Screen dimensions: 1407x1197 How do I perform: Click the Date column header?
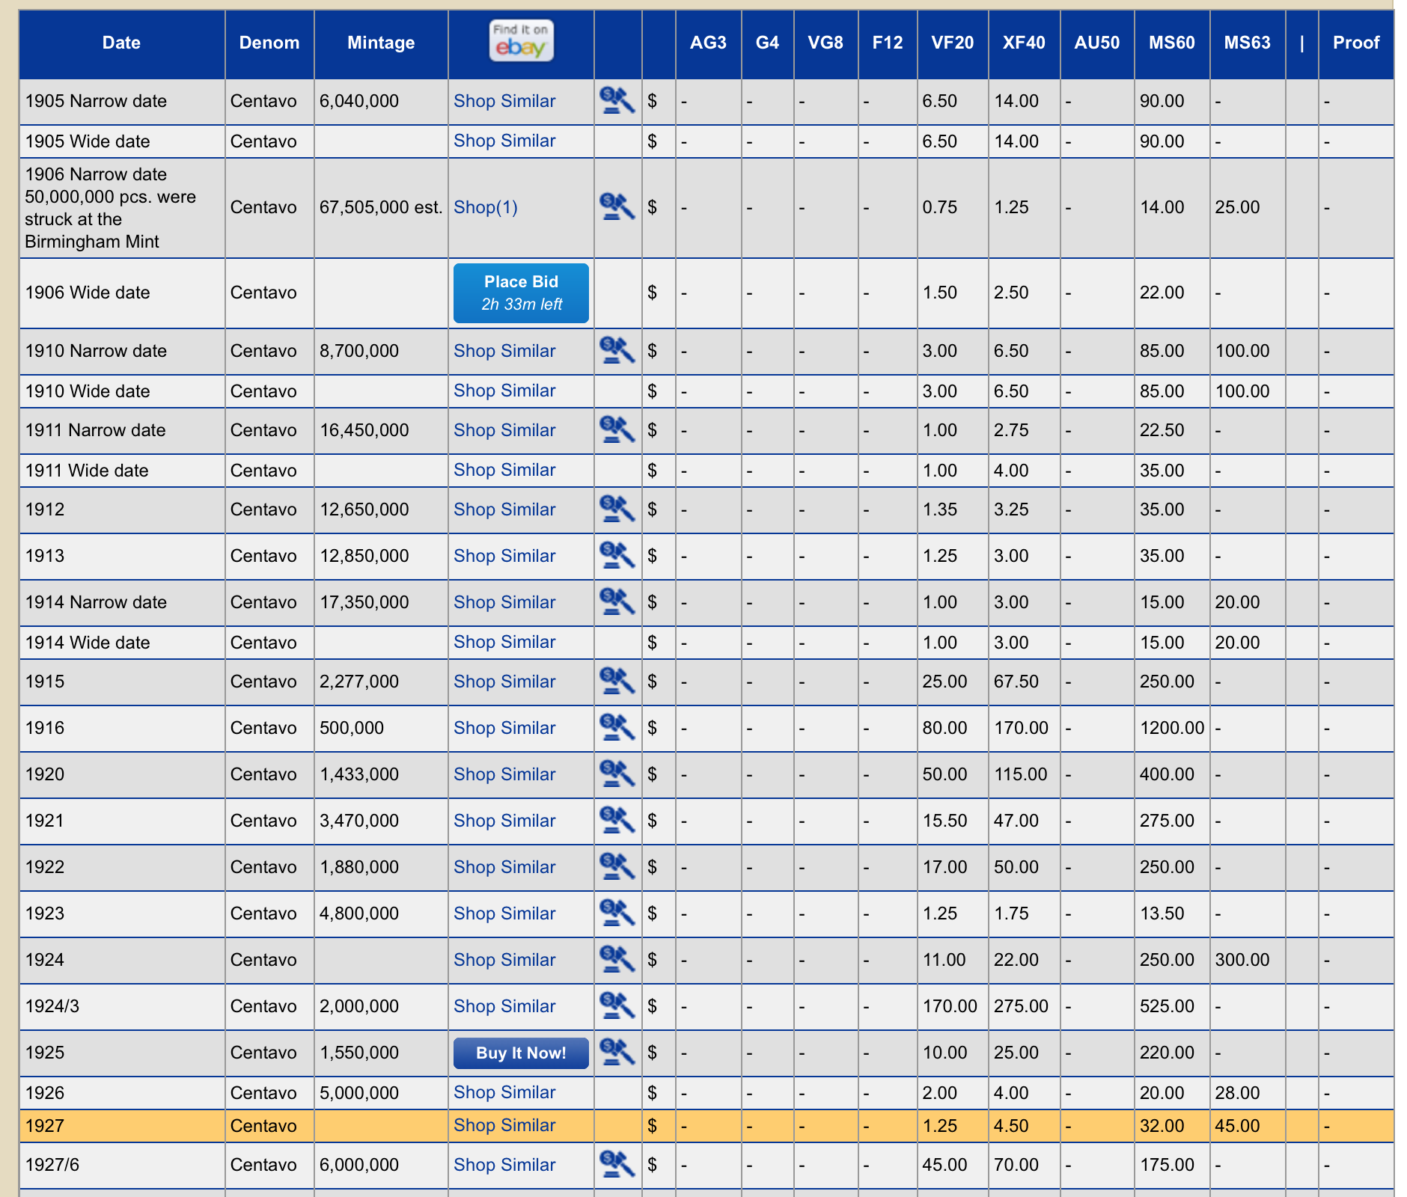[121, 43]
